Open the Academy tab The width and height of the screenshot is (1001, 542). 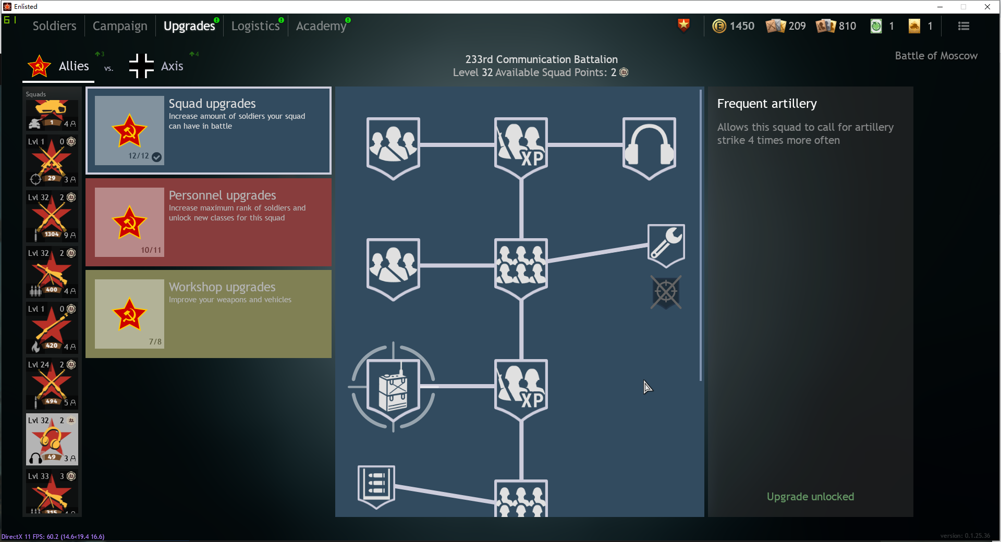[x=321, y=26]
